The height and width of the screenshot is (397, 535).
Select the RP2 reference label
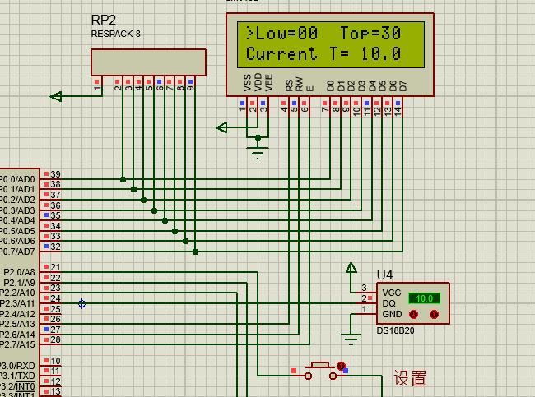[x=104, y=20]
